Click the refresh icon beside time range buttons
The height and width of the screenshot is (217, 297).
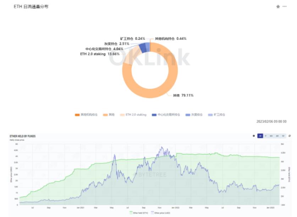click(x=290, y=136)
